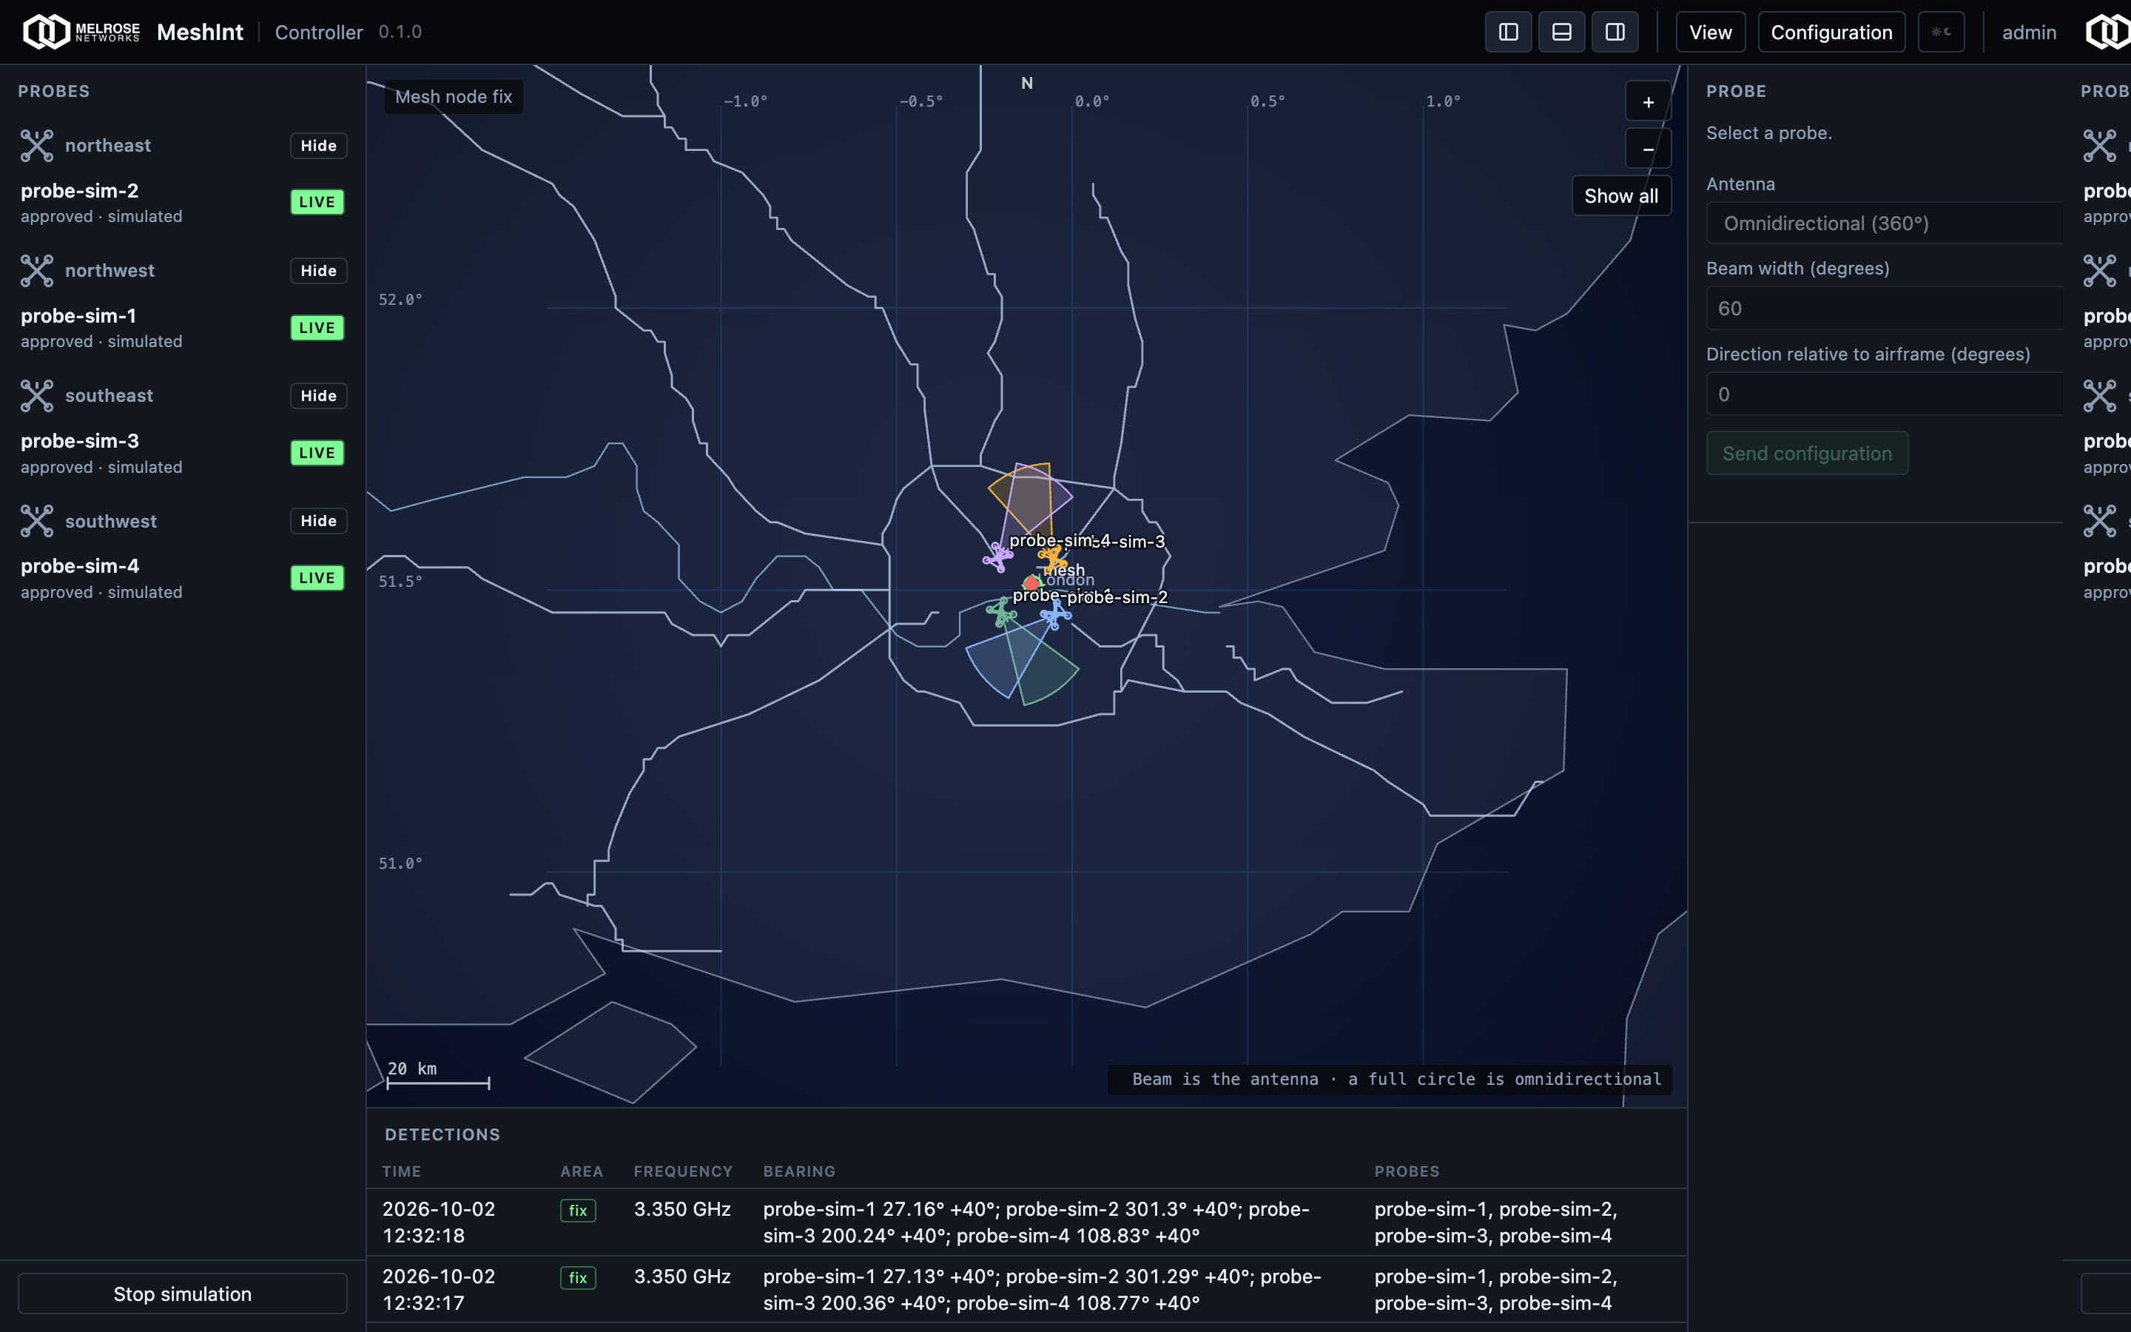2131x1332 pixels.
Task: Open the View menu
Action: click(x=1710, y=33)
